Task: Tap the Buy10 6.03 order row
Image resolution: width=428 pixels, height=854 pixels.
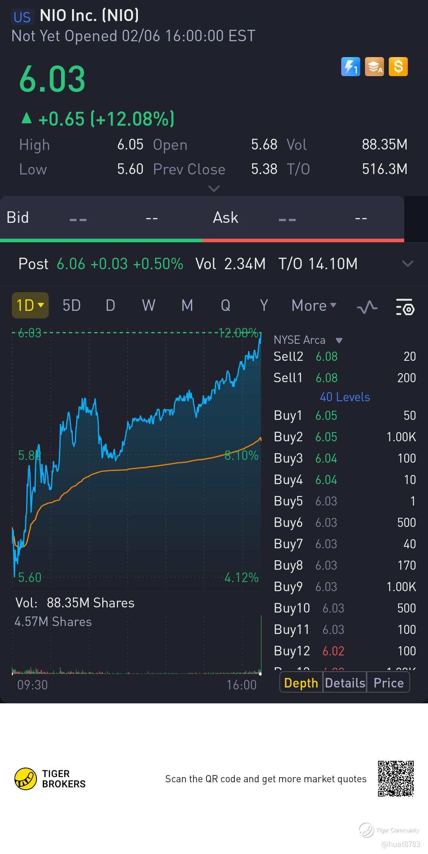Action: [x=345, y=608]
